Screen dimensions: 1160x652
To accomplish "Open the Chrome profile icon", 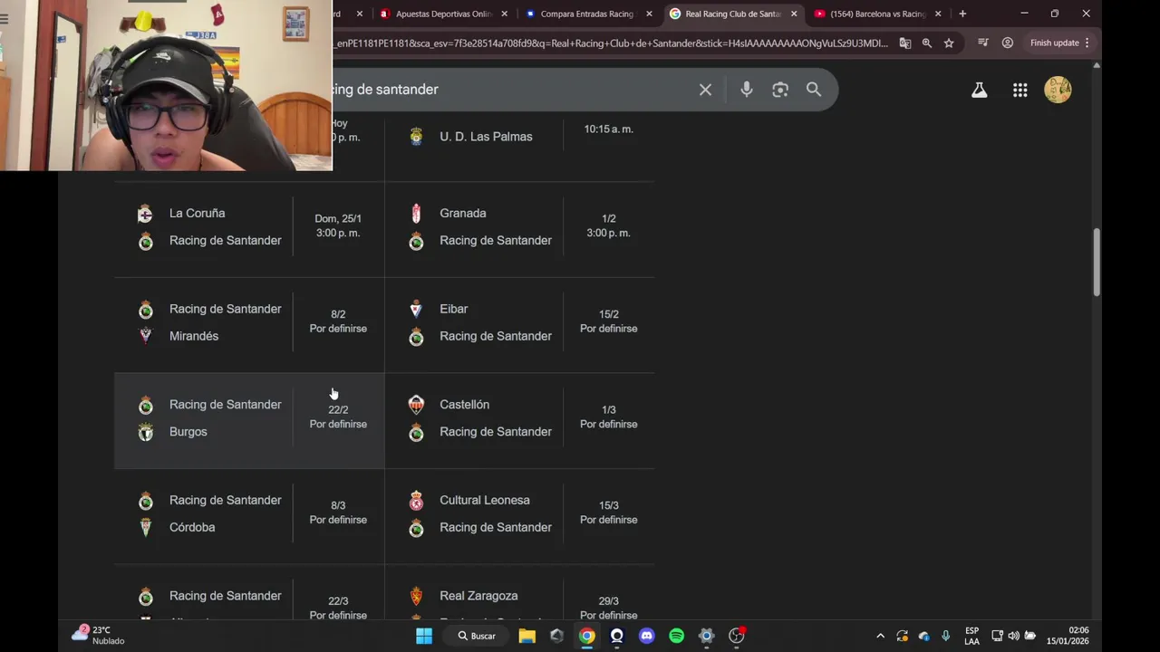I will coord(1008,43).
